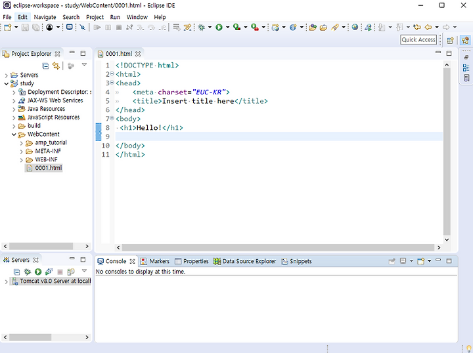Screen dimensions: 473x353
Task: Select 0001.html in the Project Explorer
Action: pos(44,168)
